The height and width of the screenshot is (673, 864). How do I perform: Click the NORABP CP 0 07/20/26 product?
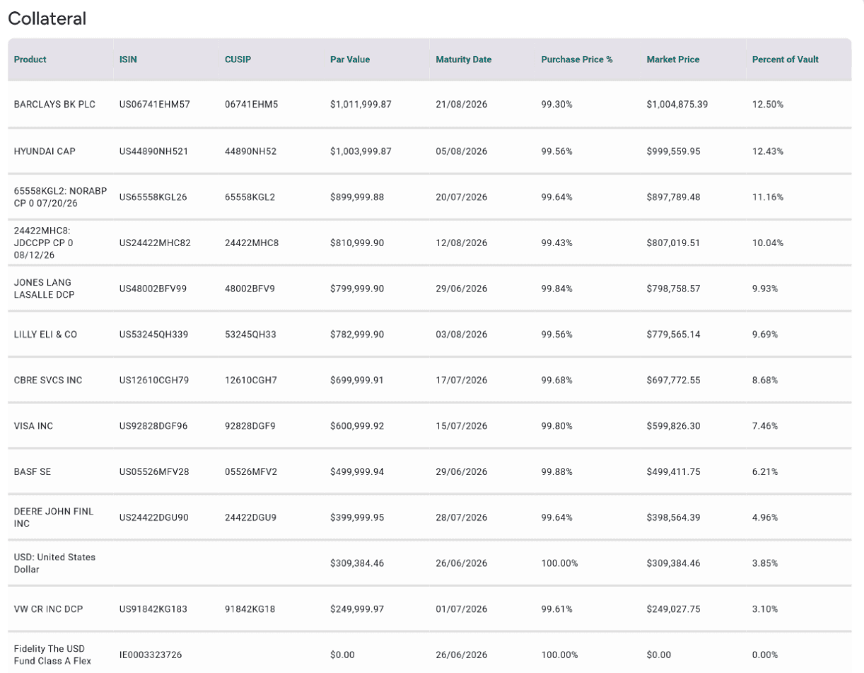click(x=60, y=197)
